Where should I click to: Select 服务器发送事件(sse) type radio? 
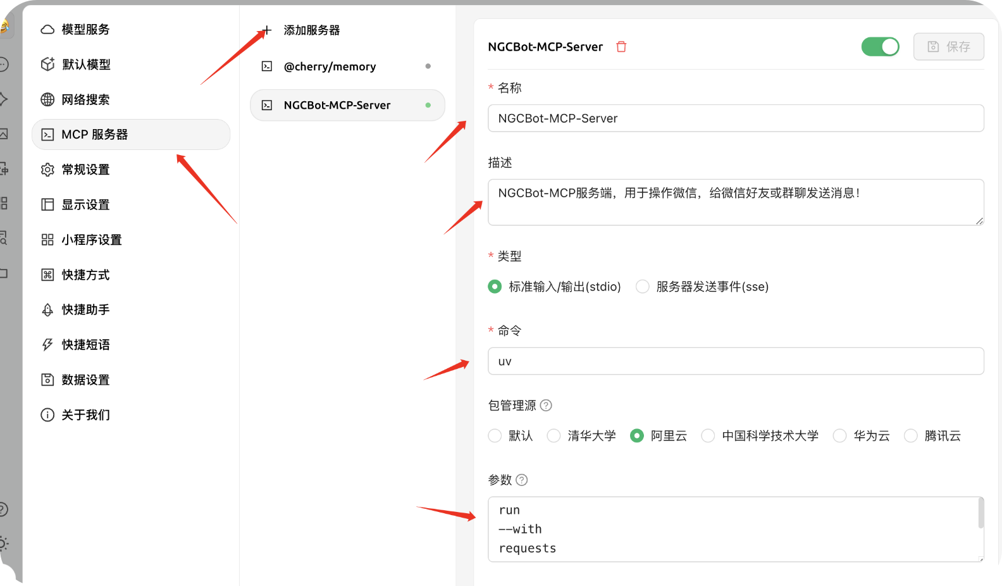pyautogui.click(x=643, y=287)
